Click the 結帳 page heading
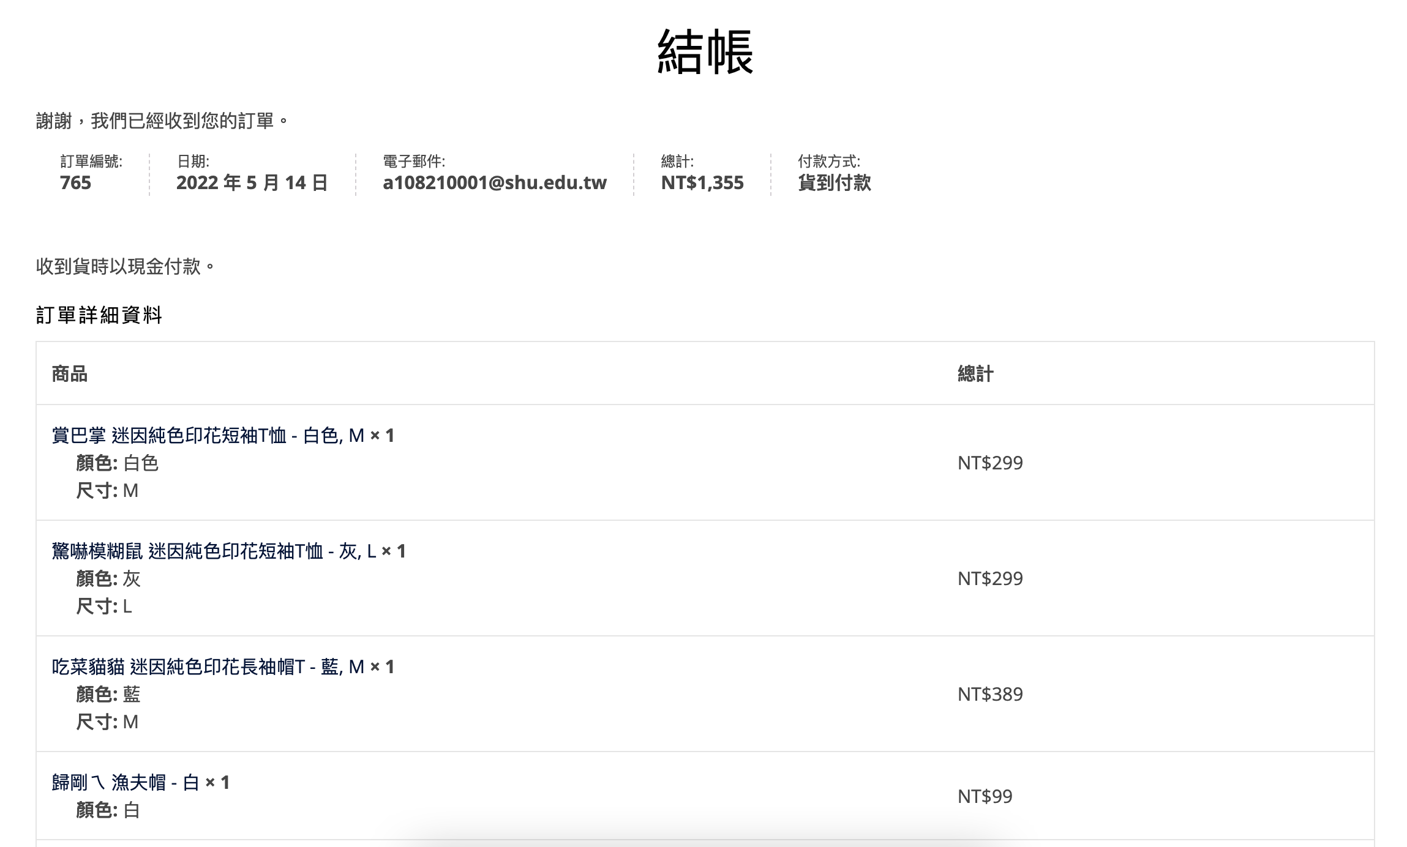 704,52
